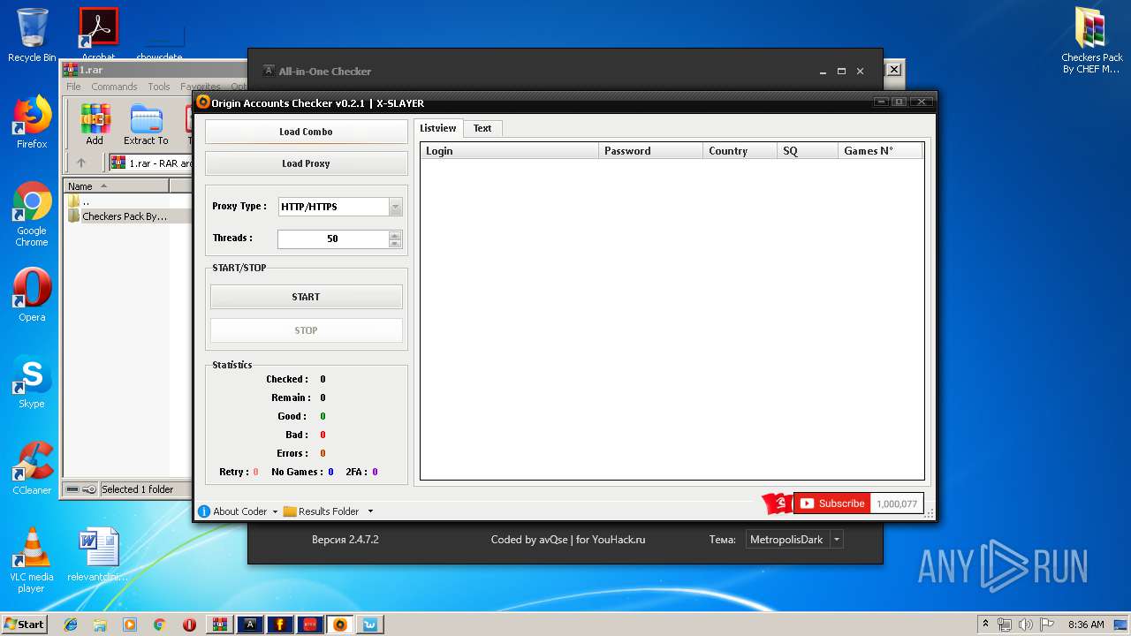Click the Load Proxy button

tap(306, 163)
